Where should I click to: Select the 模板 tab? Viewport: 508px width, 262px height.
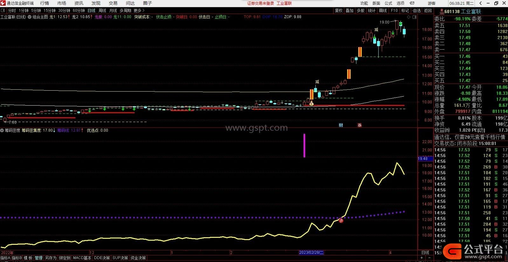coord(28,258)
